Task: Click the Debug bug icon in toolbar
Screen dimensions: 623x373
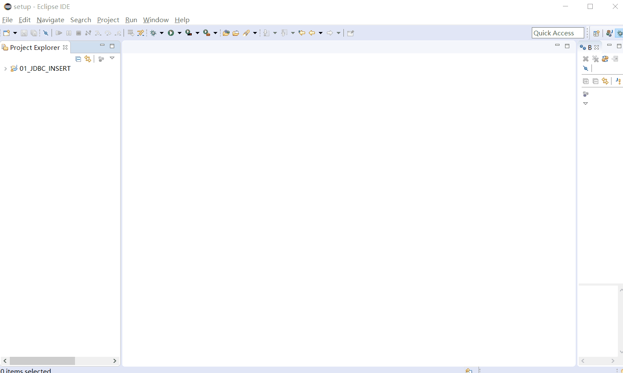Action: (153, 33)
